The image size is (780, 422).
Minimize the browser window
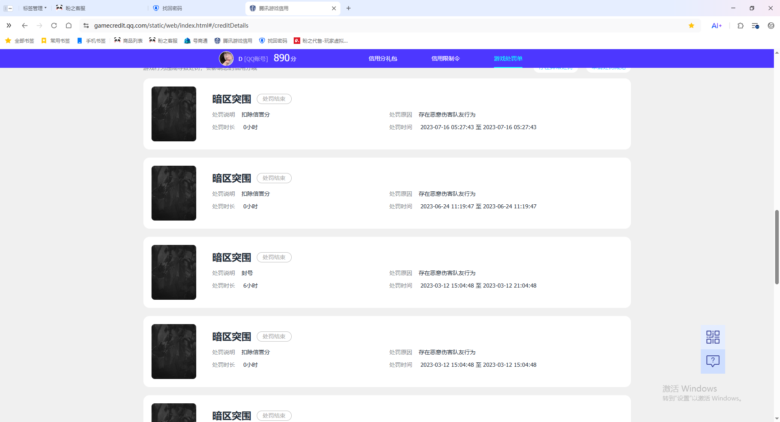tap(733, 8)
